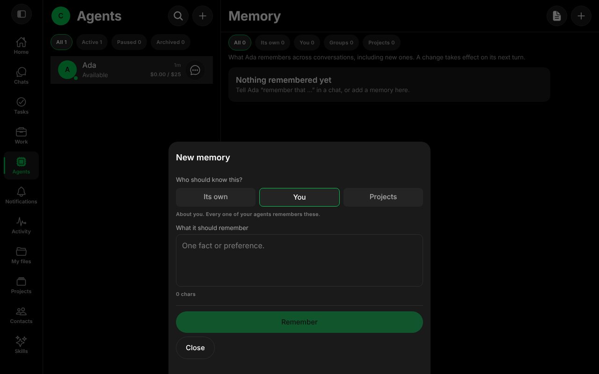Click the 'Nothing remembered yet' card

(x=389, y=85)
